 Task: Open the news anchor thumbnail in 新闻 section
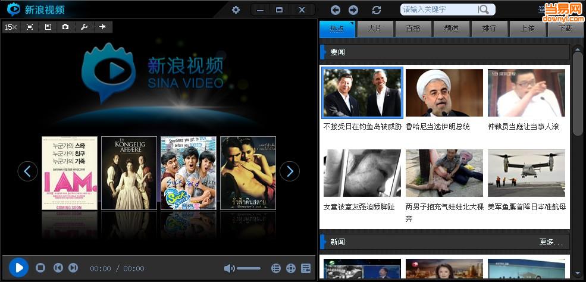pyautogui.click(x=444, y=269)
